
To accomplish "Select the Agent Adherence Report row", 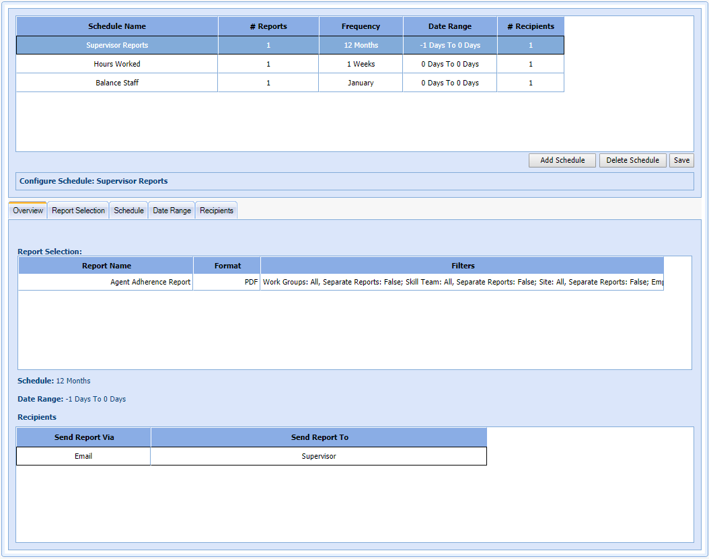I will (x=106, y=282).
